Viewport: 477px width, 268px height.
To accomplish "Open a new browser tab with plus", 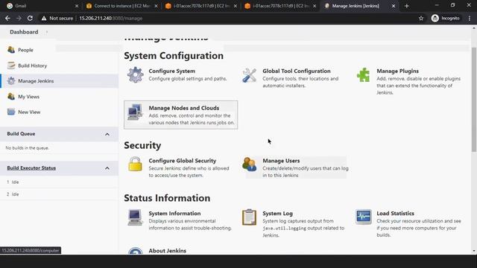I will coord(407,6).
